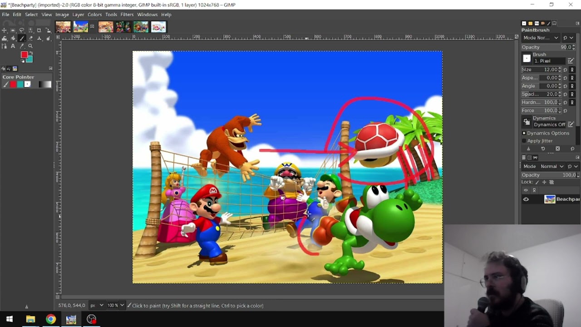Click the Core Pointer gradient preview
The image size is (581, 327).
click(x=45, y=84)
